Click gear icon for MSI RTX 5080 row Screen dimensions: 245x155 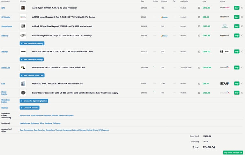click(199, 68)
